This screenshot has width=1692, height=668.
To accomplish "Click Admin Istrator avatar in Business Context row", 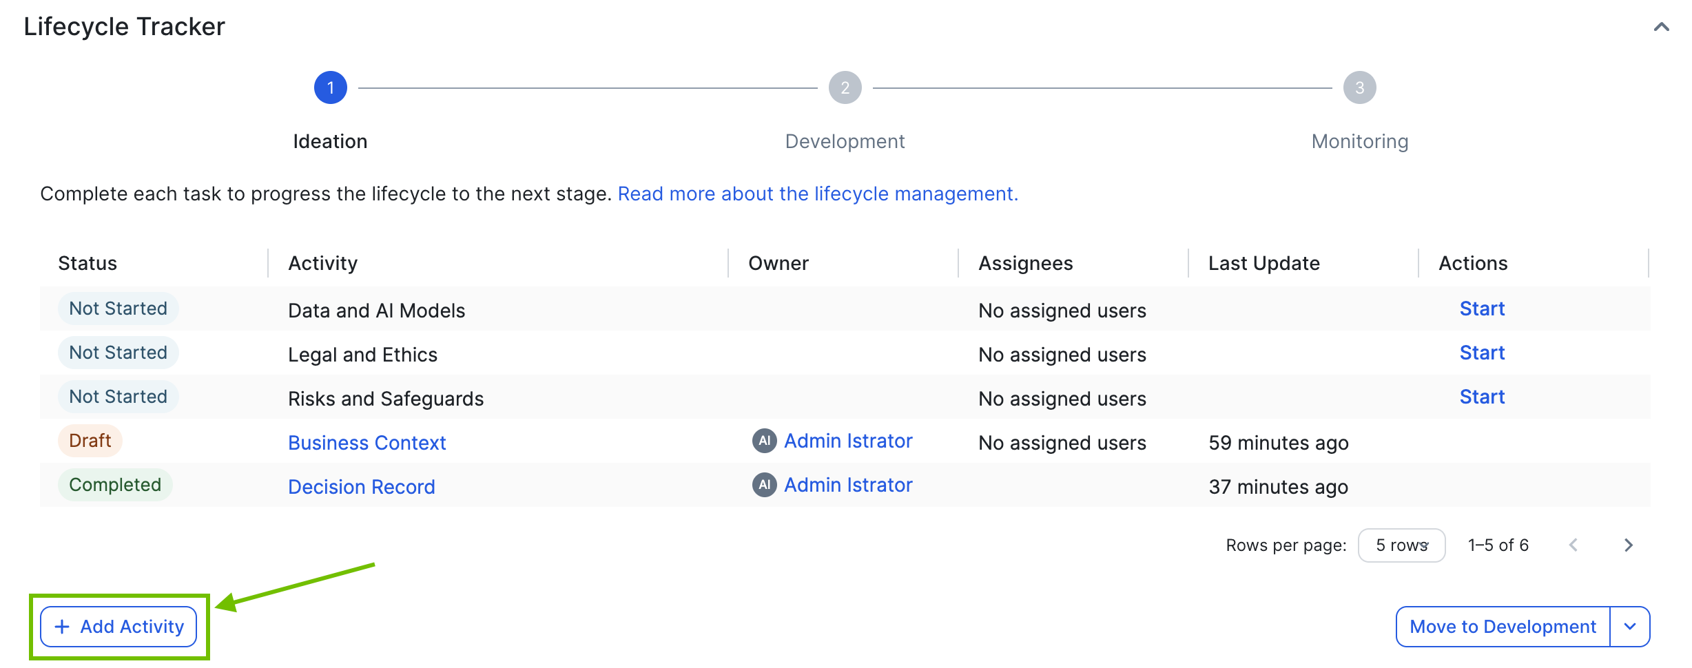I will pos(764,441).
